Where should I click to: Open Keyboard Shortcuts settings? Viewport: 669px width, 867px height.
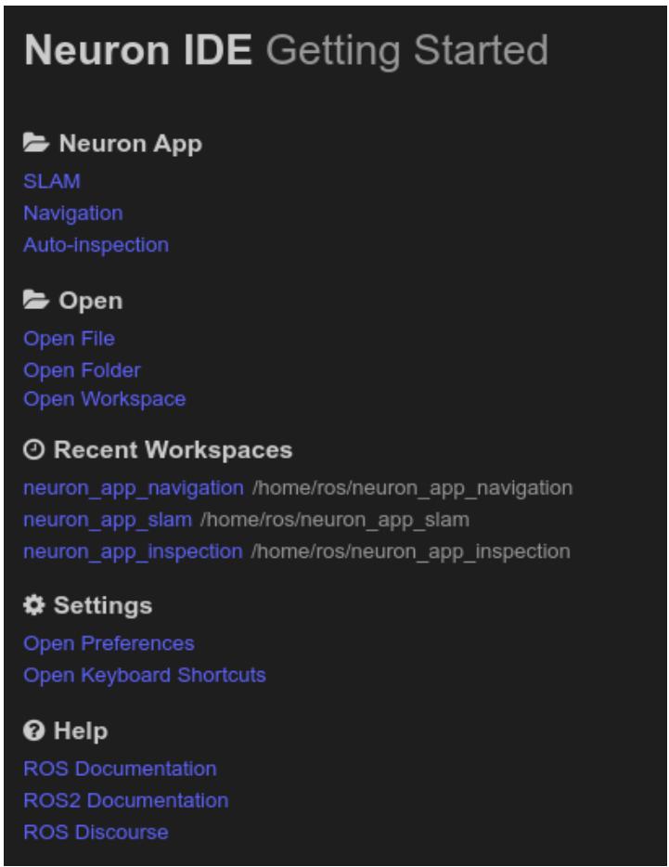pyautogui.click(x=145, y=676)
